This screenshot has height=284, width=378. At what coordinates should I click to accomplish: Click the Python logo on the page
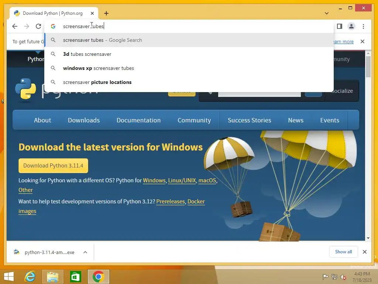click(26, 89)
